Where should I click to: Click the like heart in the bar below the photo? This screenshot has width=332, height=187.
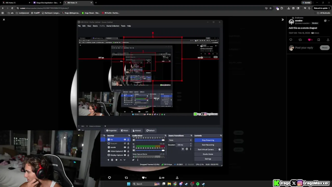pyautogui.click(x=143, y=178)
